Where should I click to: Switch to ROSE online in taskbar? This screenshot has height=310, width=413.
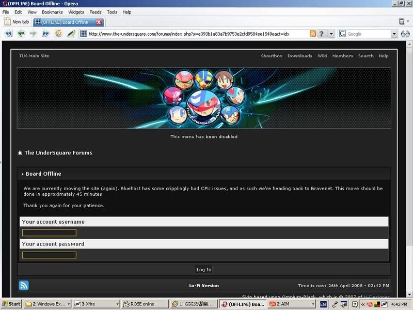click(145, 304)
